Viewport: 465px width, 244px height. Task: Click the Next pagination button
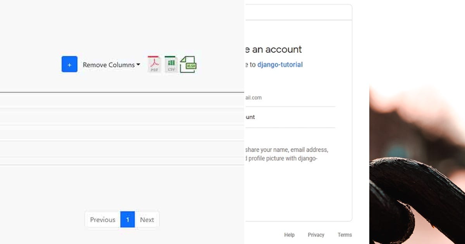click(x=147, y=220)
